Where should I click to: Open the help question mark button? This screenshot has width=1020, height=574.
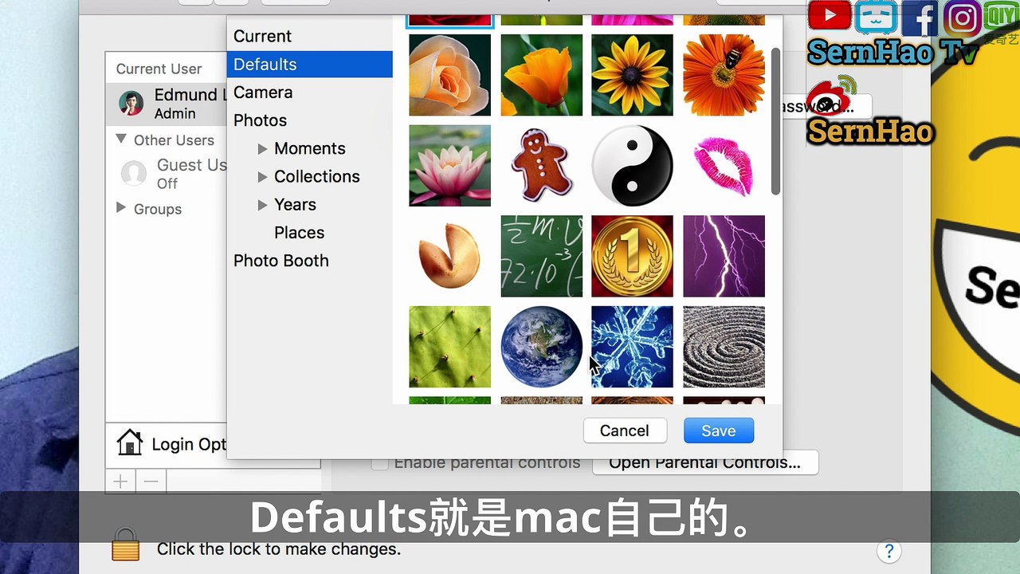[889, 551]
